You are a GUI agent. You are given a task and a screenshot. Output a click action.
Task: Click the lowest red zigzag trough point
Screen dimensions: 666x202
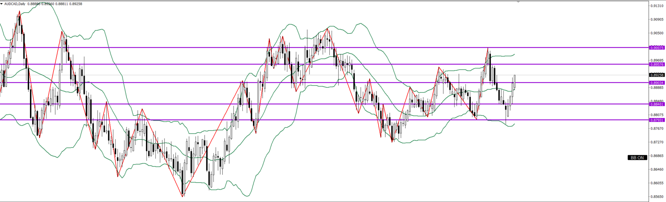(x=183, y=196)
